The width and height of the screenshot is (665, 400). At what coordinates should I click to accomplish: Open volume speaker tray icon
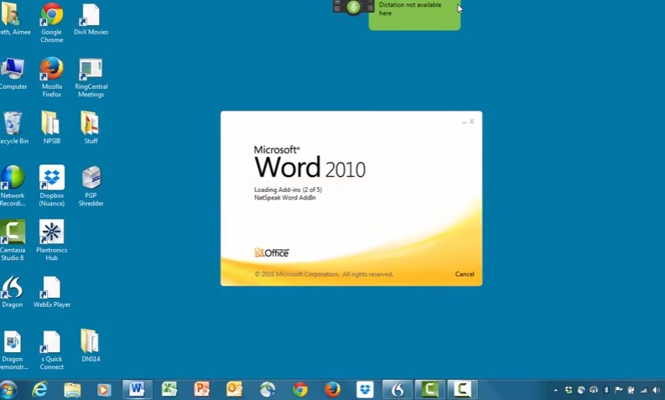657,390
